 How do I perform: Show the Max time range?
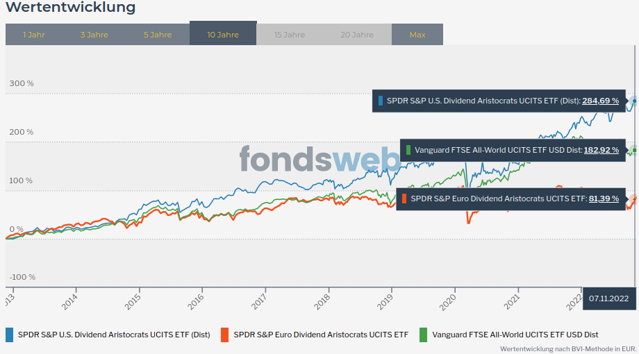[417, 35]
